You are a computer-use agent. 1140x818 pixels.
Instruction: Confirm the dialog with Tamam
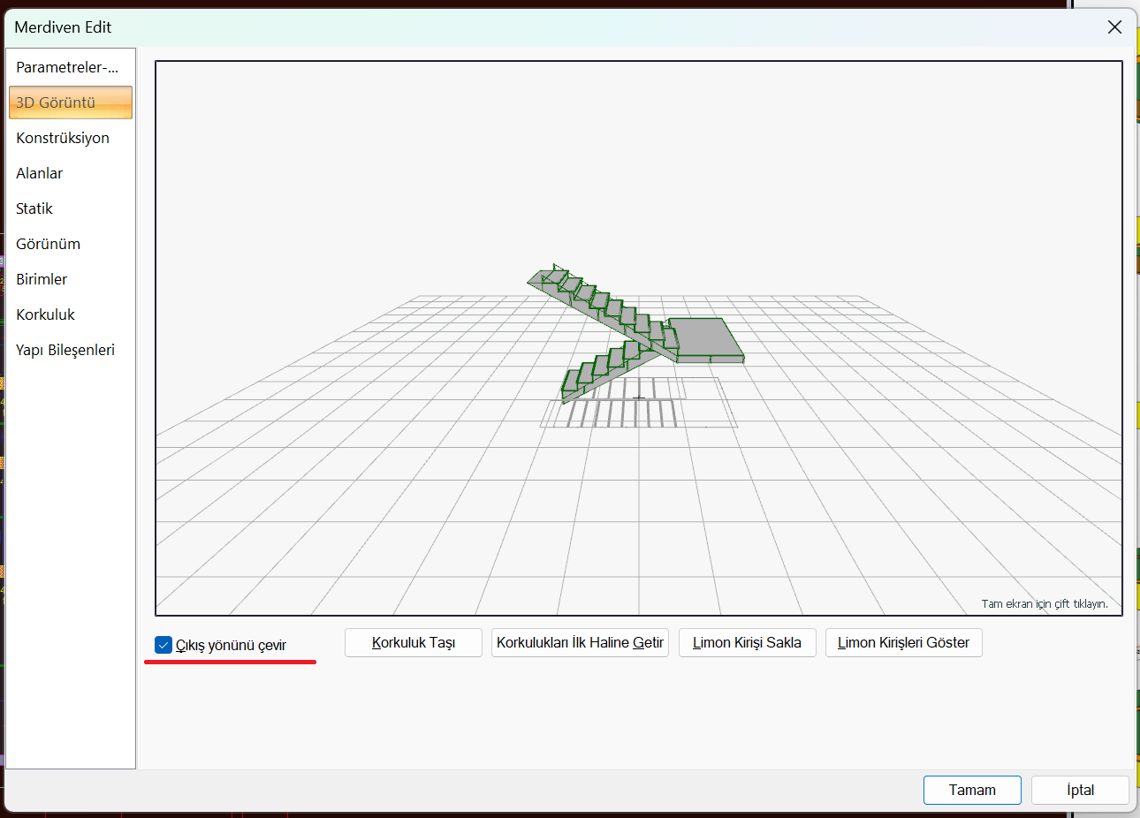click(971, 790)
